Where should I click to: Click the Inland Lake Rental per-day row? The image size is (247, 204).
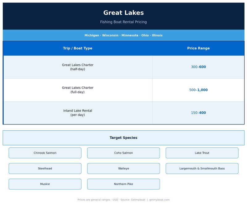[x=78, y=112]
